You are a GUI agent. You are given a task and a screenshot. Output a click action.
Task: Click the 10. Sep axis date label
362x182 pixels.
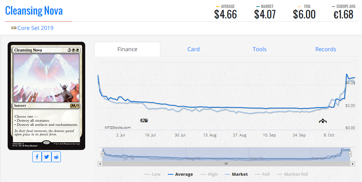pos(269,135)
